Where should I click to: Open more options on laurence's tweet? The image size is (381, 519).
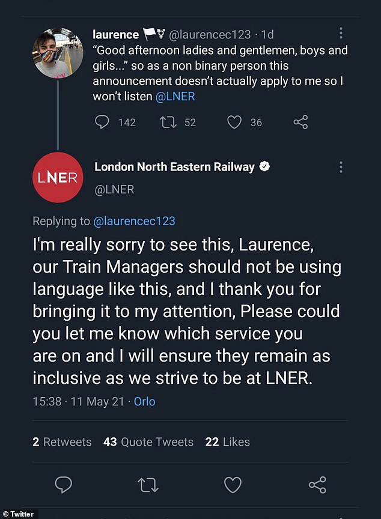coord(341,34)
